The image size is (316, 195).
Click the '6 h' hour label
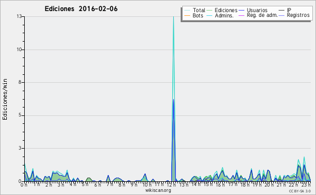[x=97, y=184]
